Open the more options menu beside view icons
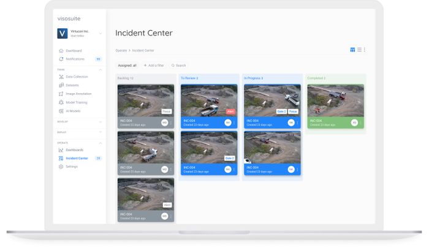The width and height of the screenshot is (429, 248). (365, 50)
